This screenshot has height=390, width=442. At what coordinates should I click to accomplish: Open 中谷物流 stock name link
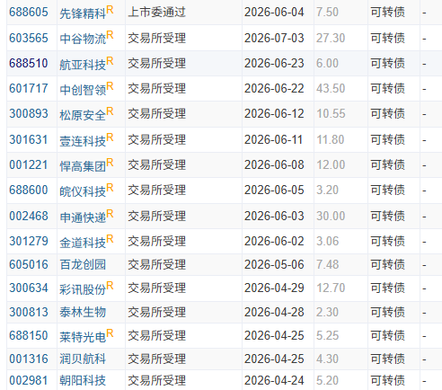click(x=83, y=39)
